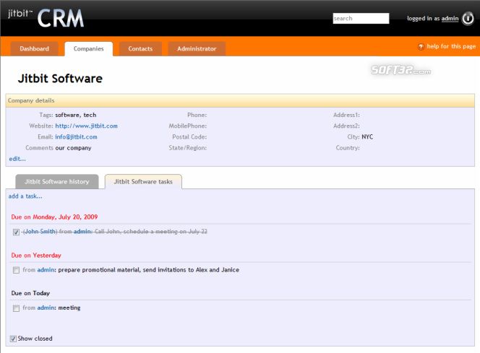This screenshot has height=353, width=480.
Task: Toggle the Show closed checkbox
Action: coord(13,339)
